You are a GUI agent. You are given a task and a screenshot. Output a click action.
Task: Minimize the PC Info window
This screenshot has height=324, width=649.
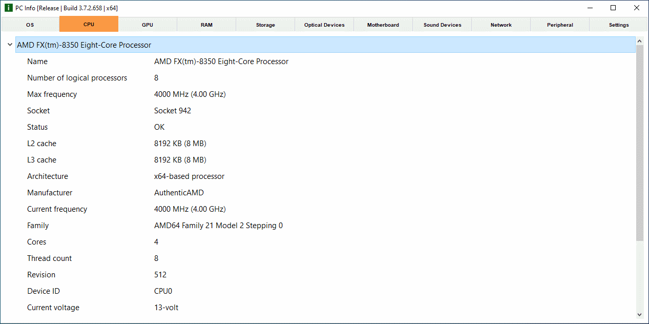pos(590,8)
